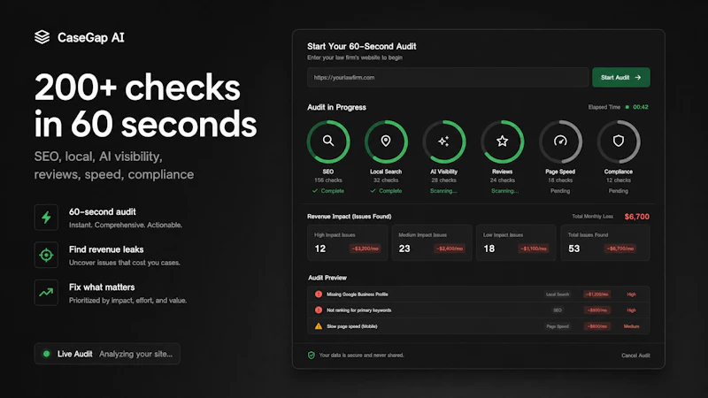Click the Page Speed category tag in Audit Preview
The height and width of the screenshot is (398, 708).
coord(558,325)
